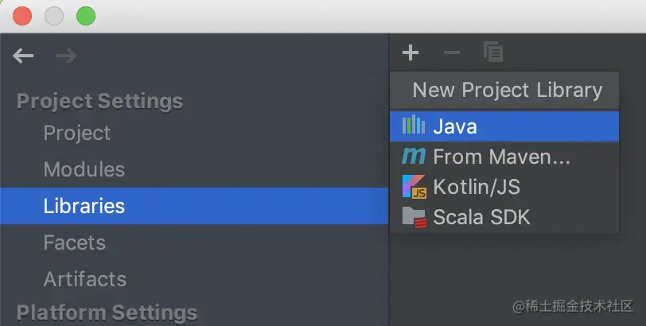The image size is (646, 326).
Task: Select Kotlin/JS library type
Action: 477,187
